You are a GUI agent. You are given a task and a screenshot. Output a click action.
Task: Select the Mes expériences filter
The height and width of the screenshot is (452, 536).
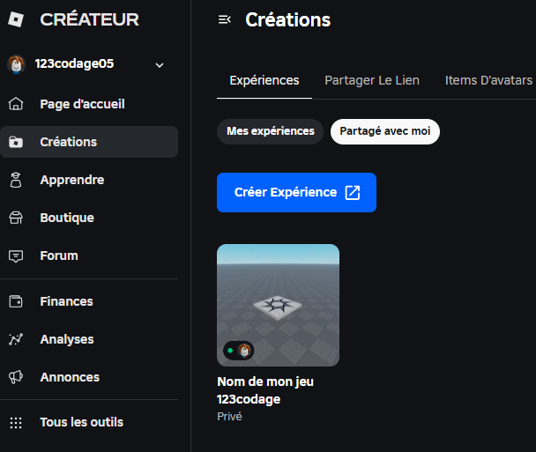[x=271, y=131]
